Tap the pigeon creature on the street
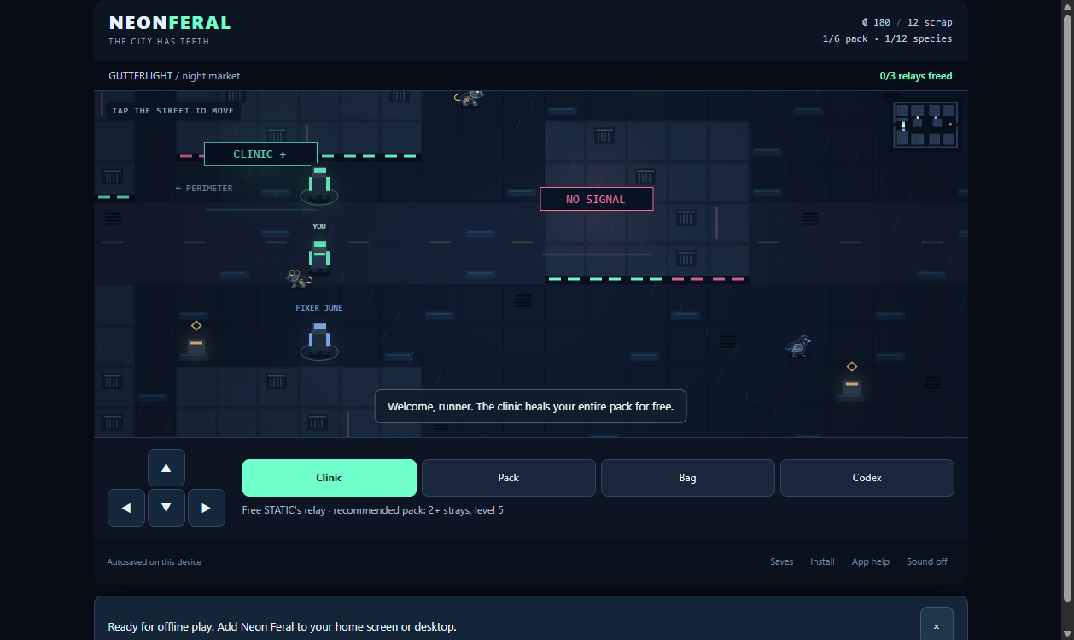 [x=798, y=345]
